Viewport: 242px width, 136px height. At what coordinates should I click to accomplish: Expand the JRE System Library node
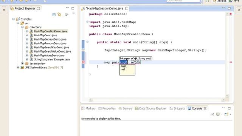point(18,67)
